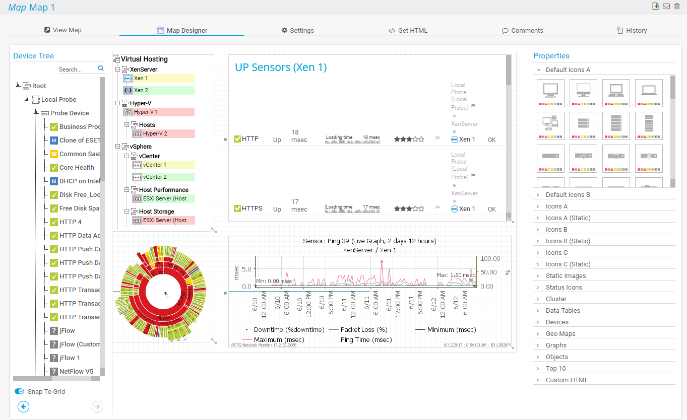
Task: Toggle the Snap To Grid switch
Action: (x=19, y=391)
